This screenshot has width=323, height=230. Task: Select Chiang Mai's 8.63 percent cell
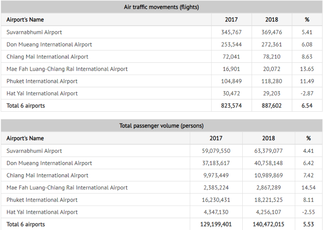pyautogui.click(x=307, y=57)
